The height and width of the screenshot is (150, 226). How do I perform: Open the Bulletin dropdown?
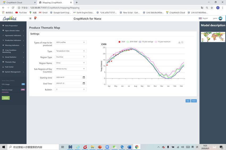(71, 89)
